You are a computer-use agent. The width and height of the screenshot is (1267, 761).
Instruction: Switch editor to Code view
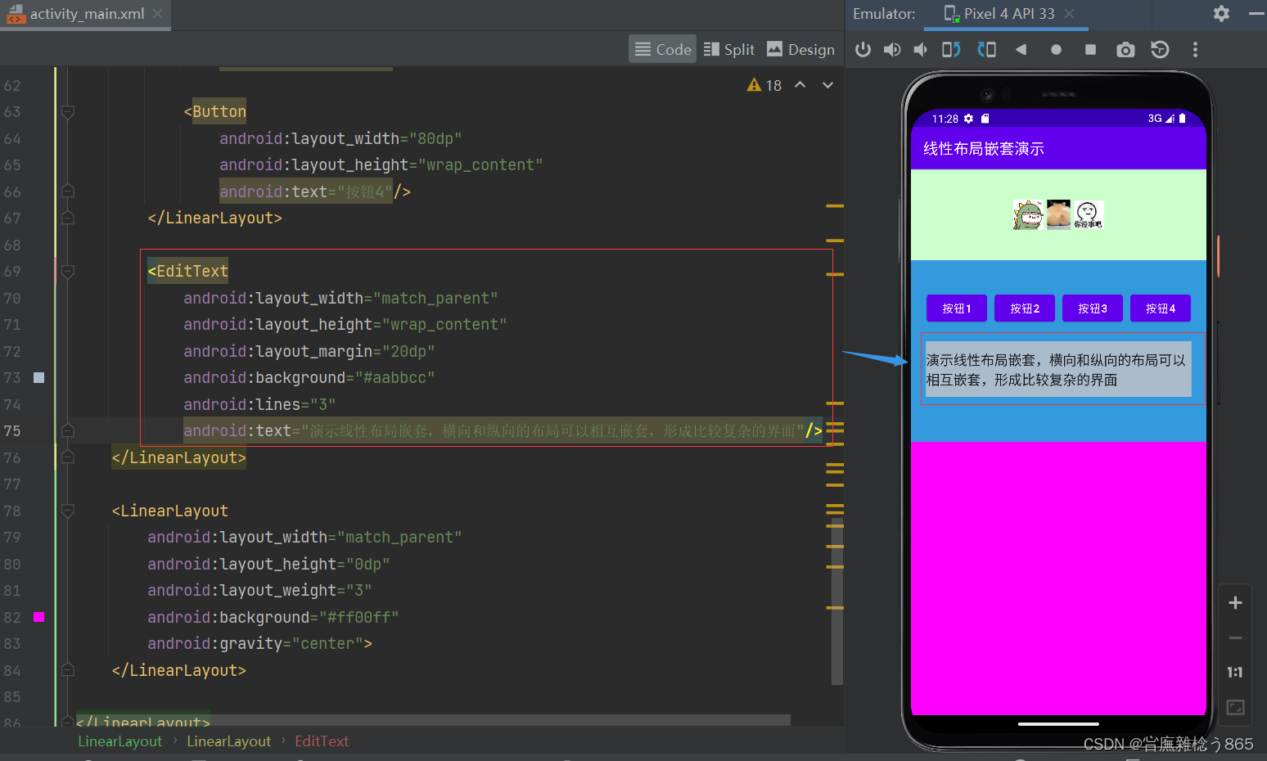click(663, 49)
